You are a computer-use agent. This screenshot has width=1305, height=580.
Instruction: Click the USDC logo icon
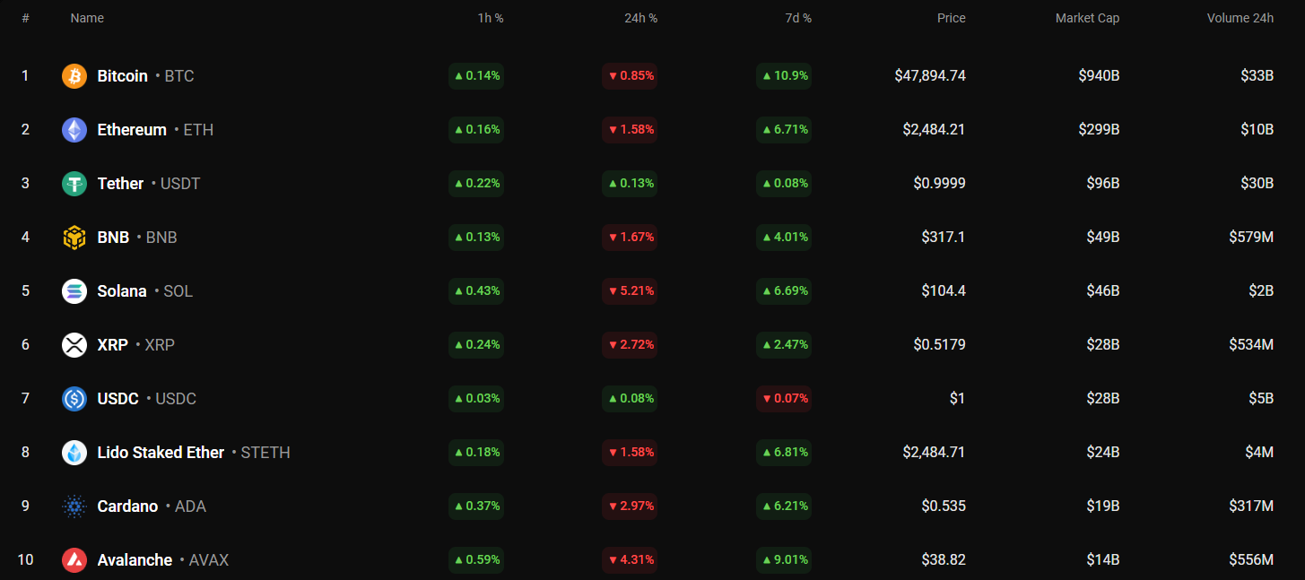[x=74, y=399]
